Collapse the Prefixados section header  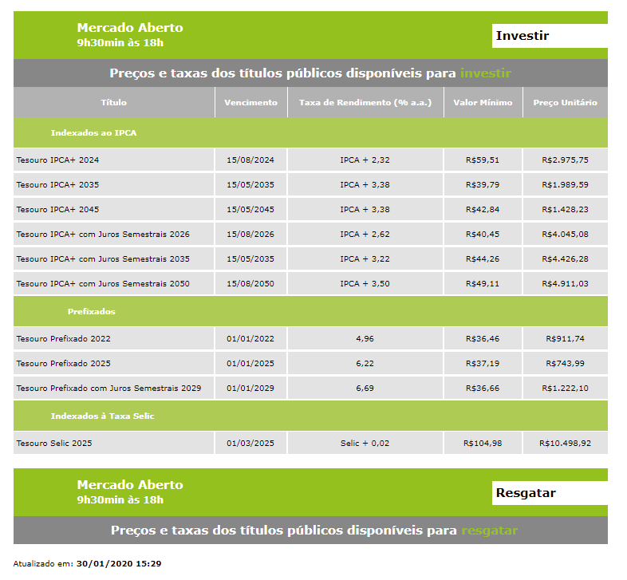pyautogui.click(x=91, y=311)
